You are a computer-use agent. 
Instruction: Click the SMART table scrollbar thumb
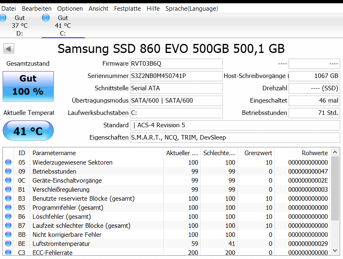click(x=335, y=189)
